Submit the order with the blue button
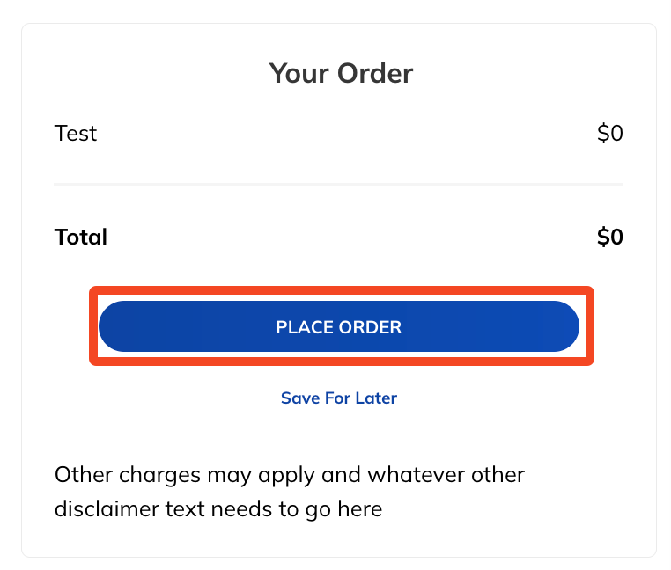 pyautogui.click(x=339, y=327)
